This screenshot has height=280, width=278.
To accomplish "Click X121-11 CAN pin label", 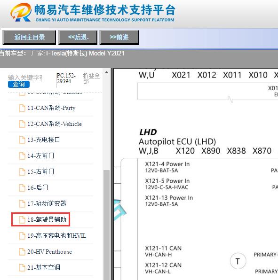I will (x=163, y=248).
